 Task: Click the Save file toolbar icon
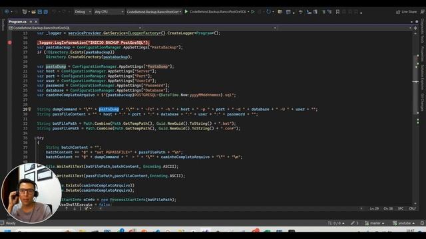pyautogui.click(x=40, y=12)
